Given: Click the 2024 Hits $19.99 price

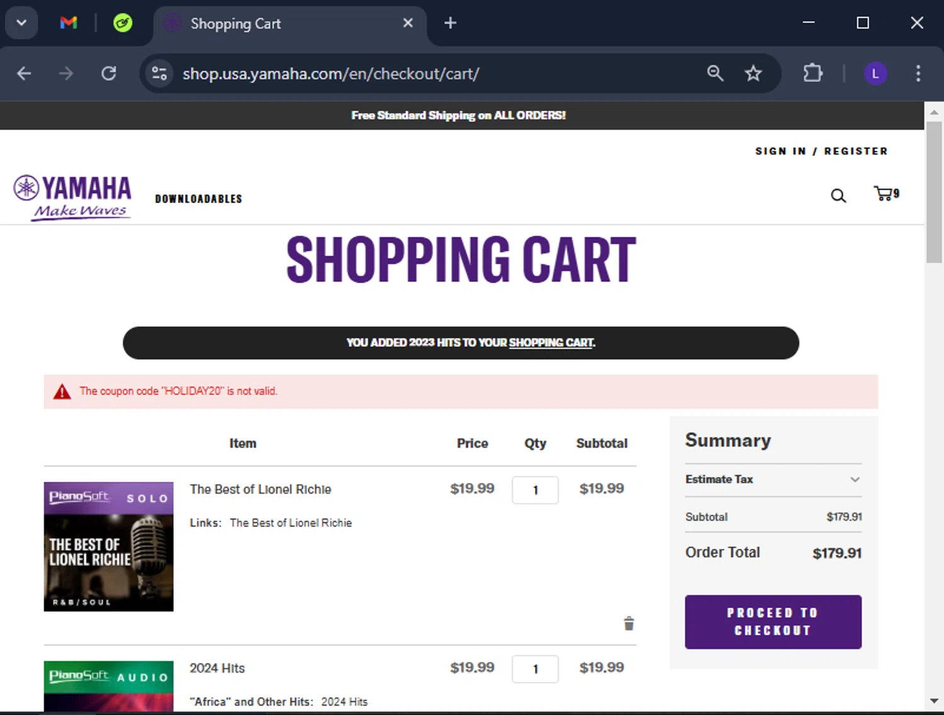Looking at the screenshot, I should tap(472, 668).
